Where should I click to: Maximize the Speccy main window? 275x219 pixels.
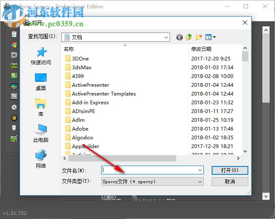coord(246,7)
